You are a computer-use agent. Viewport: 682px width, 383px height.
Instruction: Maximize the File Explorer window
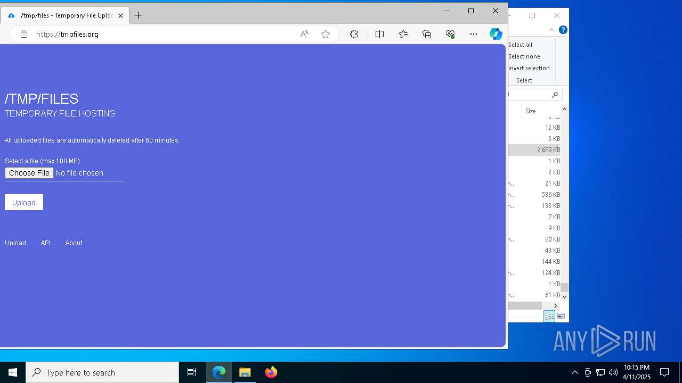pos(532,15)
